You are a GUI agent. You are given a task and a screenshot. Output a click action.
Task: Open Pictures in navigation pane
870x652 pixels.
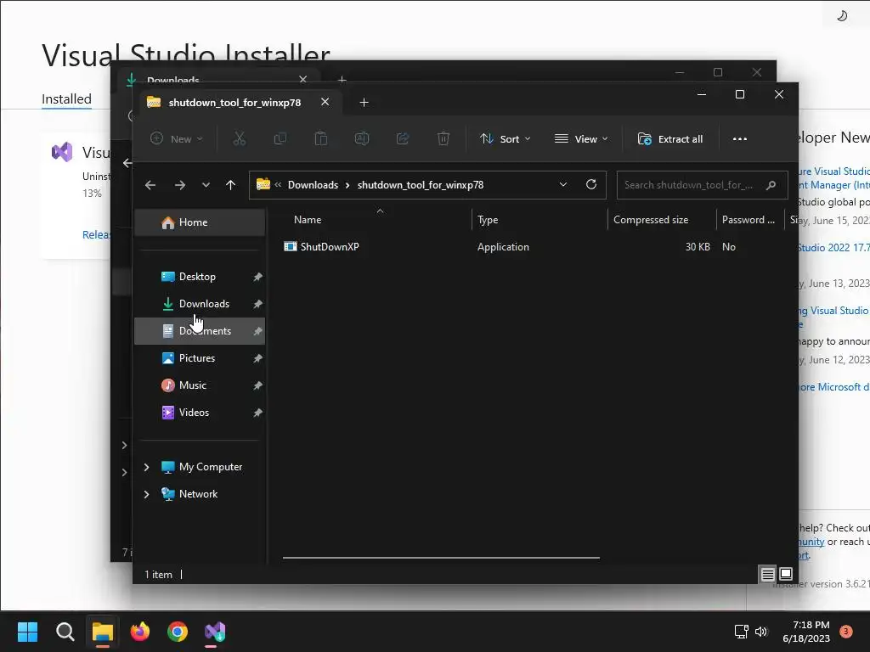200,358
